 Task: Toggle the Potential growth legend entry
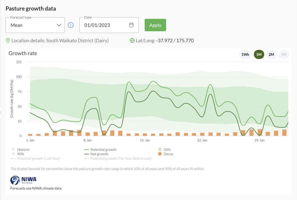point(100,150)
